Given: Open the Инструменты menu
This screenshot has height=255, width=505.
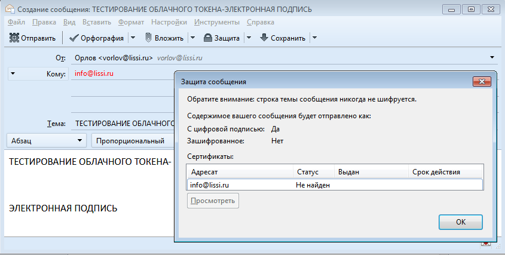Looking at the screenshot, I should (217, 22).
